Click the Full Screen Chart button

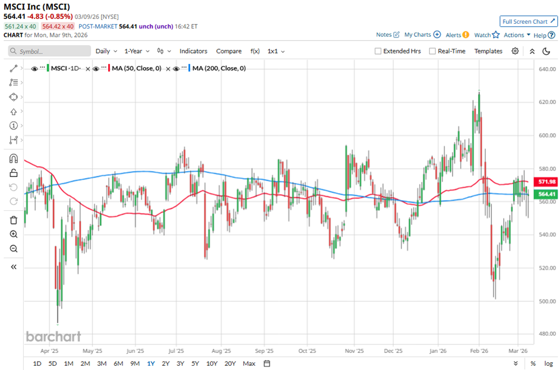[528, 21]
